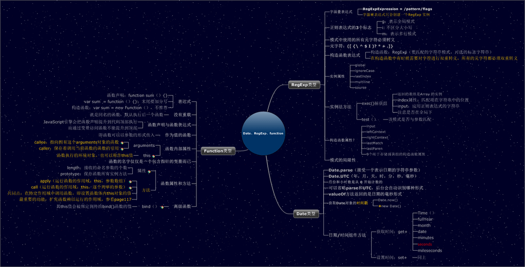Select the g：表示全局模式 node
525x267 pixels.
(398, 22)
